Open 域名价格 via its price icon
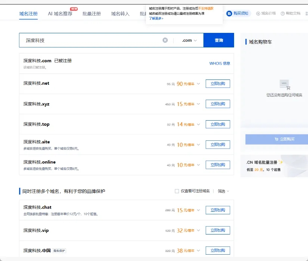308x261 pixels. [258, 13]
